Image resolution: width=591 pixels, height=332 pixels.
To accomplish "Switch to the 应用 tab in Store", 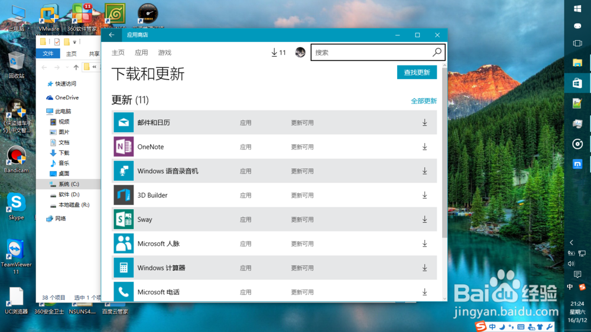I will (141, 53).
